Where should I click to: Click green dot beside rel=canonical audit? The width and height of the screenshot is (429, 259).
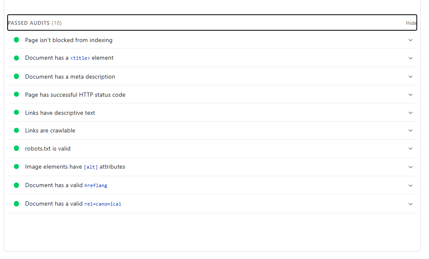pos(16,203)
